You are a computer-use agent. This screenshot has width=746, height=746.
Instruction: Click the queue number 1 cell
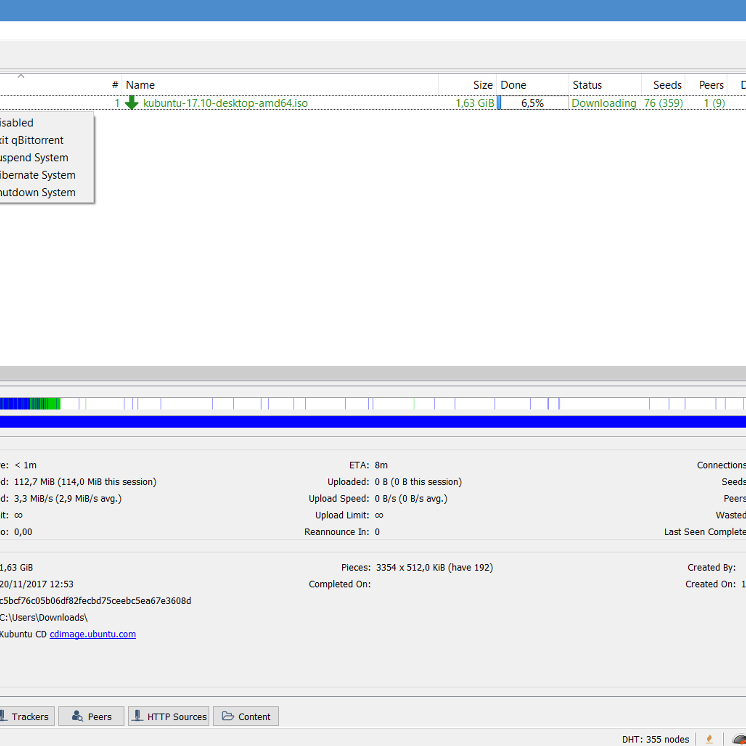117,103
